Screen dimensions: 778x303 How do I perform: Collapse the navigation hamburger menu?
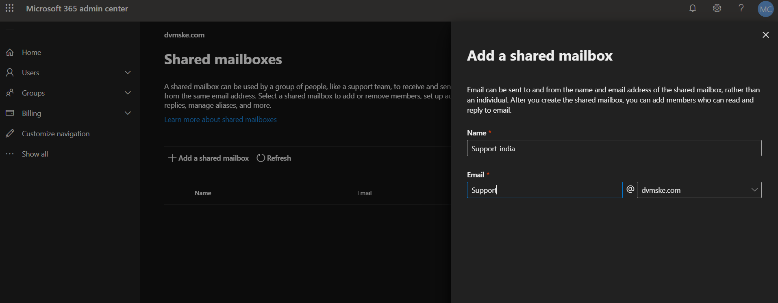(x=10, y=32)
